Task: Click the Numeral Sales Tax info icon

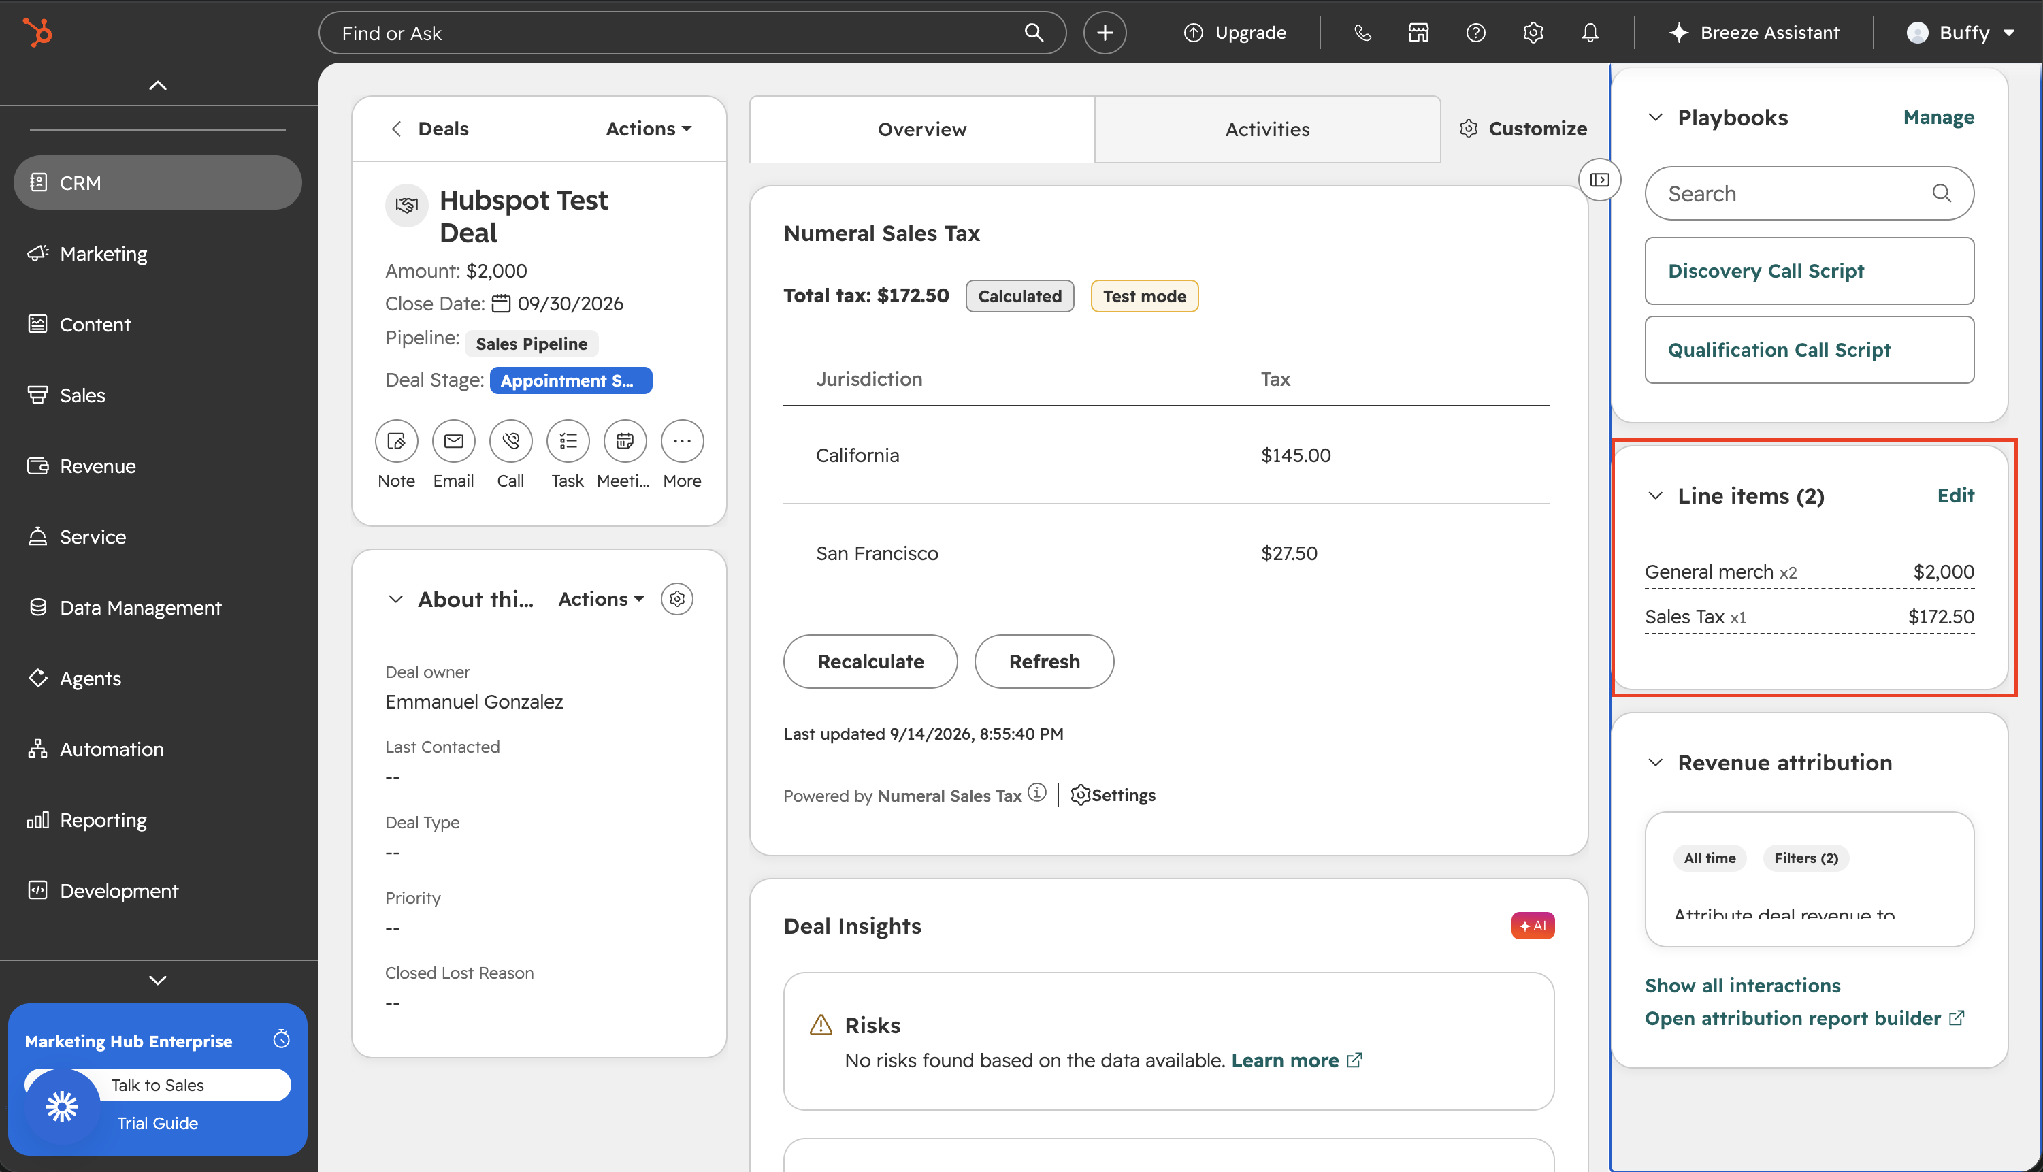Action: (x=1038, y=794)
